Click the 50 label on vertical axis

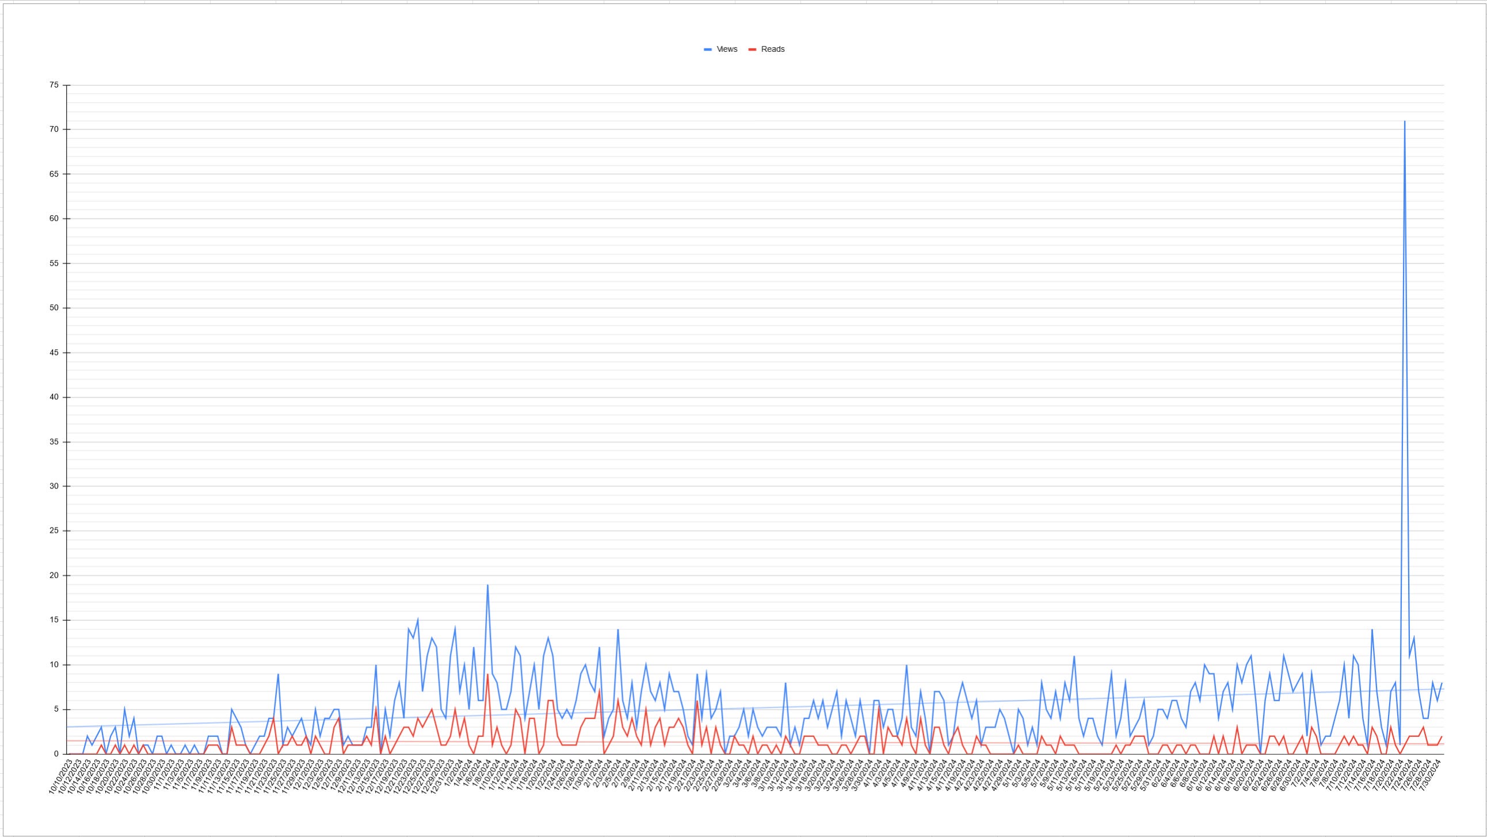[54, 308]
